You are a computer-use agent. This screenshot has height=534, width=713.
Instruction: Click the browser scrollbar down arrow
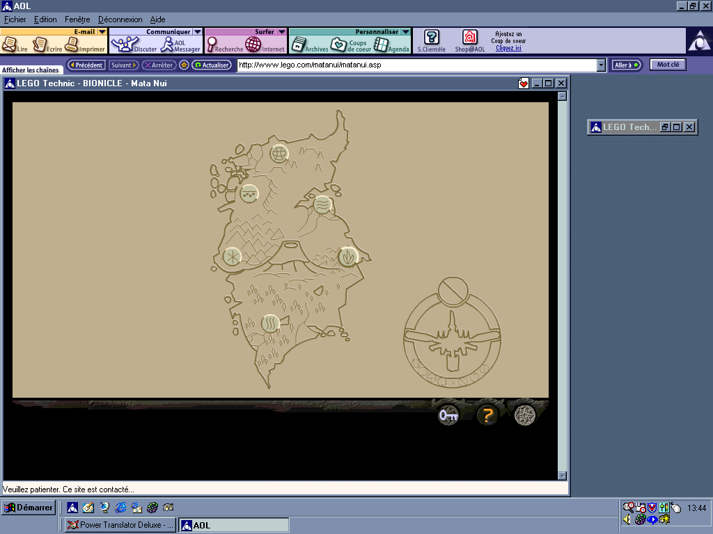562,476
